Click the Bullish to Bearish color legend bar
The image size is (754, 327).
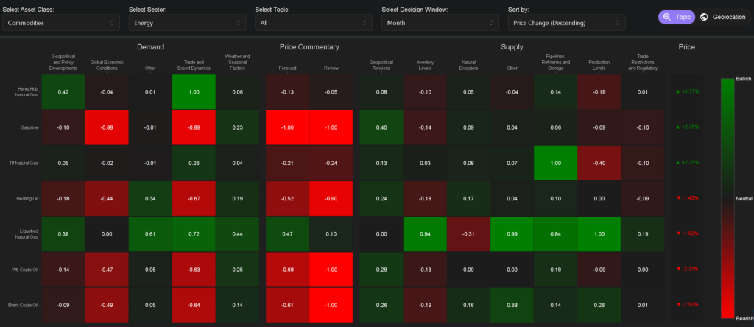pyautogui.click(x=727, y=198)
